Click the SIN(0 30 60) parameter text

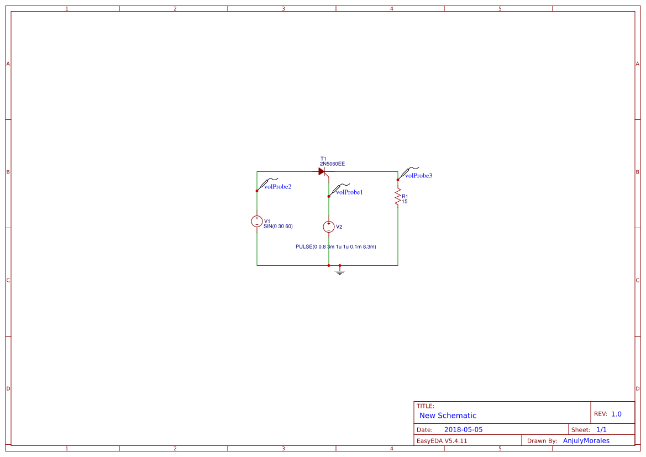[278, 226]
